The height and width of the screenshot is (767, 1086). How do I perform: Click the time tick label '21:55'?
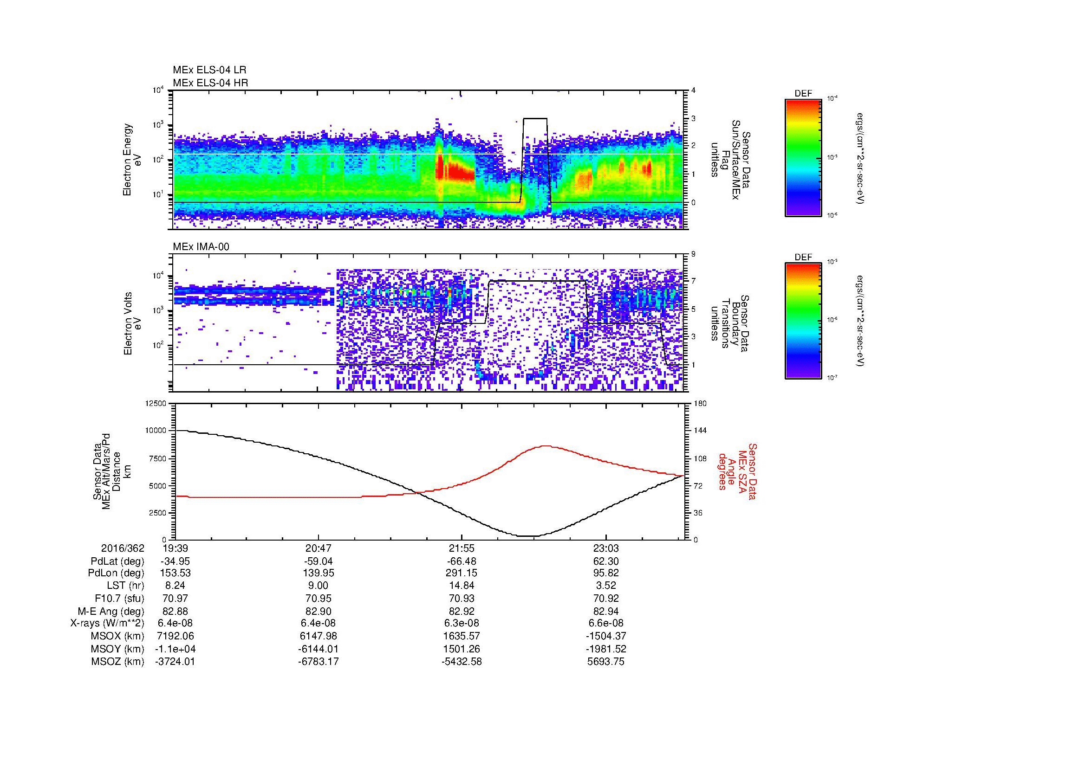(462, 548)
